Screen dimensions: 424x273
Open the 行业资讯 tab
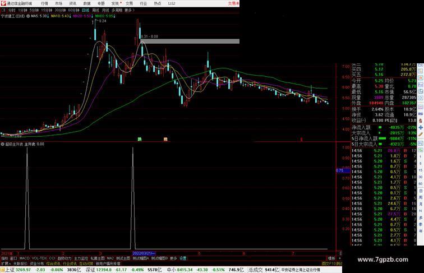click(70, 263)
